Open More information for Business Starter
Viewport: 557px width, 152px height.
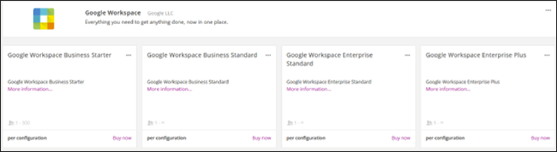30,89
